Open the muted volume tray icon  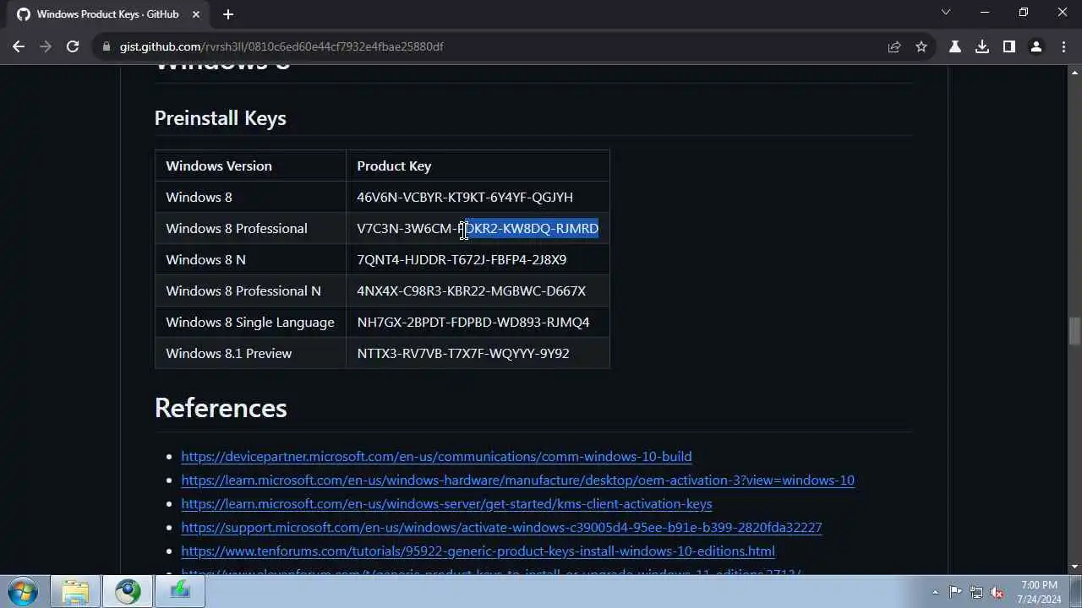997,592
